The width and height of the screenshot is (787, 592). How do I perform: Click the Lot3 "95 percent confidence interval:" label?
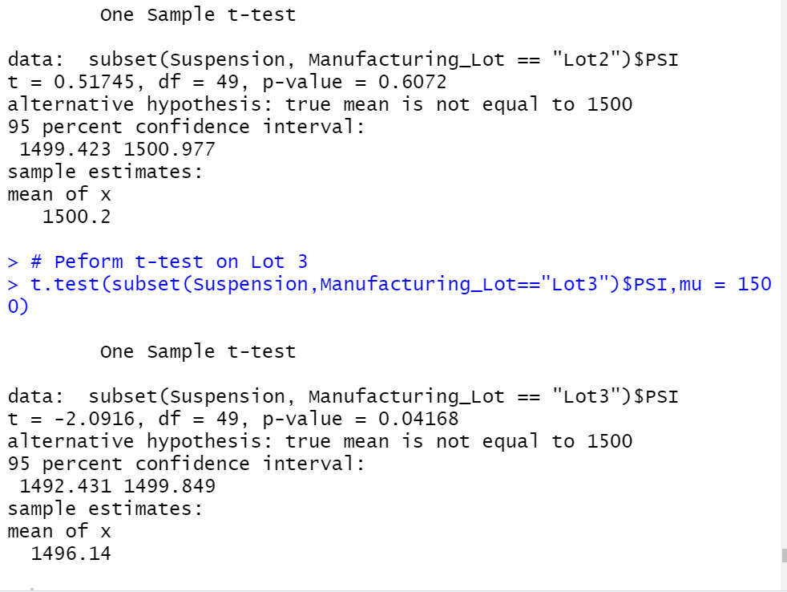[x=186, y=464]
